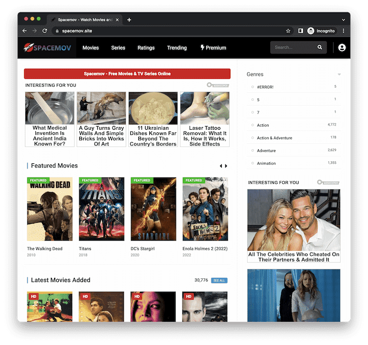This screenshot has height=345, width=368.
Task: Open the Celebrities Who Cheated sidebar ad
Action: pos(294,226)
